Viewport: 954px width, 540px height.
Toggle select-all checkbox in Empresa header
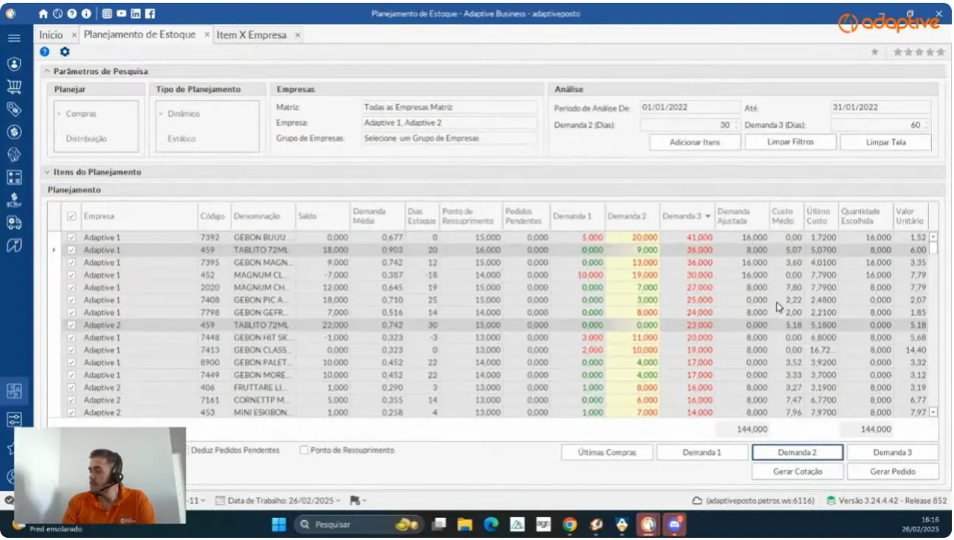(71, 216)
